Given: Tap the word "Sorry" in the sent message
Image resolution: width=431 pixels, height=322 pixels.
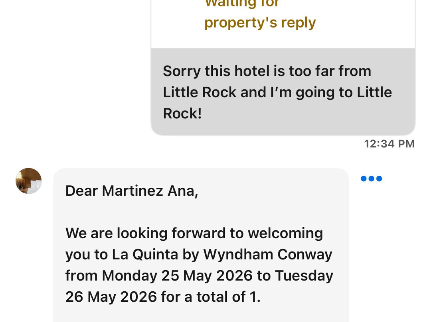Looking at the screenshot, I should (182, 71).
